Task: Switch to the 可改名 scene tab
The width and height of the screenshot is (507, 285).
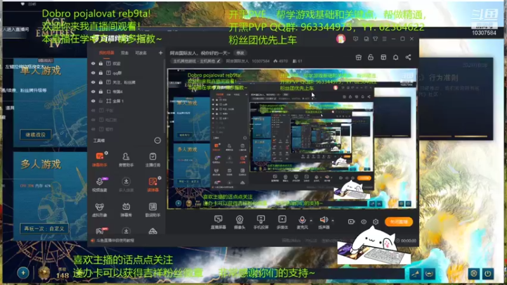Action: pyautogui.click(x=141, y=53)
